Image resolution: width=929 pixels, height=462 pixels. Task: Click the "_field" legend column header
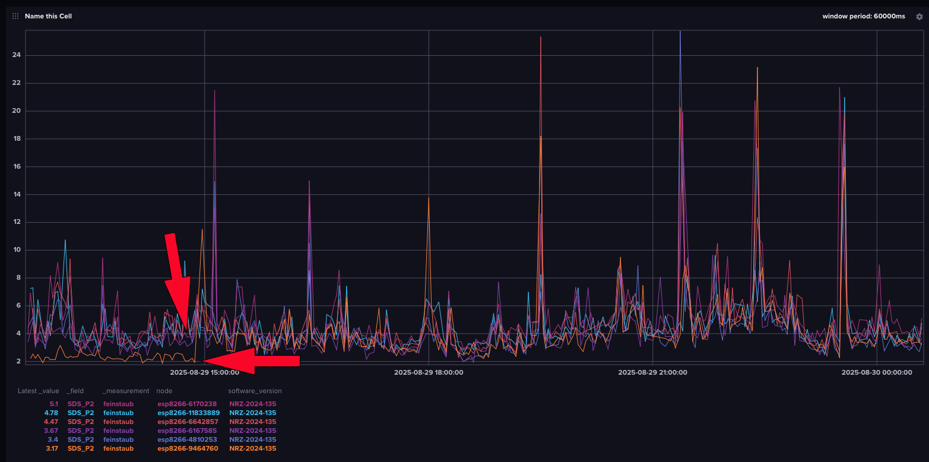pyautogui.click(x=75, y=391)
